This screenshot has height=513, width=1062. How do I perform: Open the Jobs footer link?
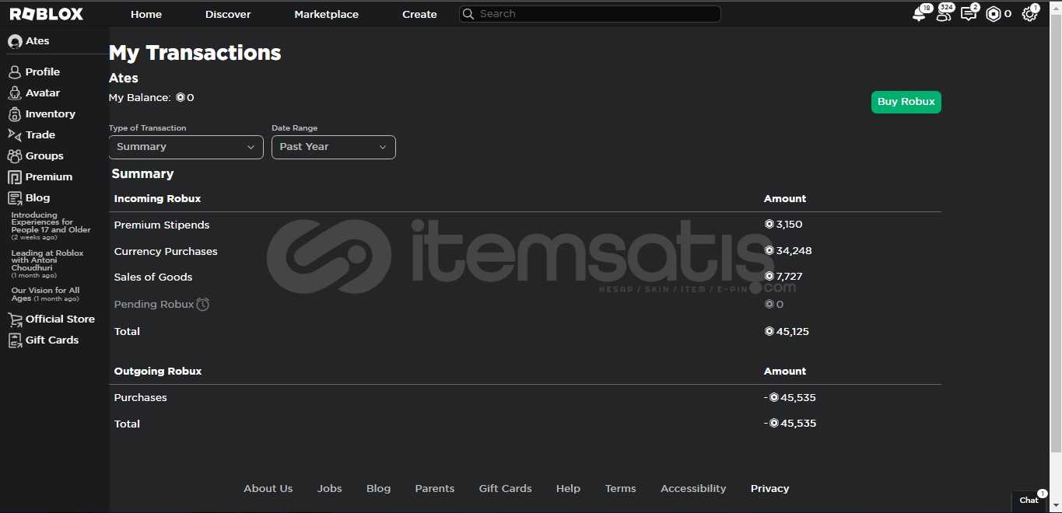point(330,489)
